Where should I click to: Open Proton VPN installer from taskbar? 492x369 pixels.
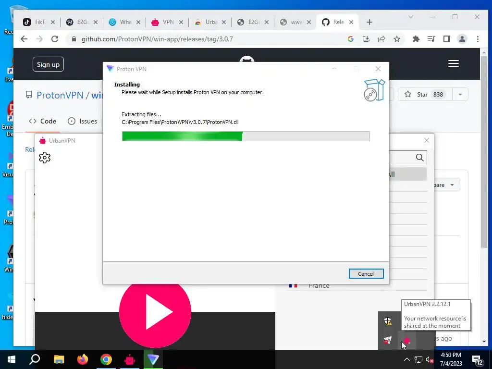pyautogui.click(x=153, y=359)
